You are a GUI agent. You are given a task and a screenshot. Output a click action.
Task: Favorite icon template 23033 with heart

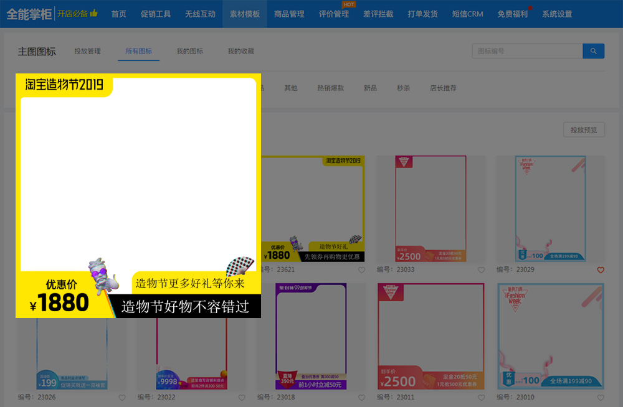pyautogui.click(x=481, y=270)
